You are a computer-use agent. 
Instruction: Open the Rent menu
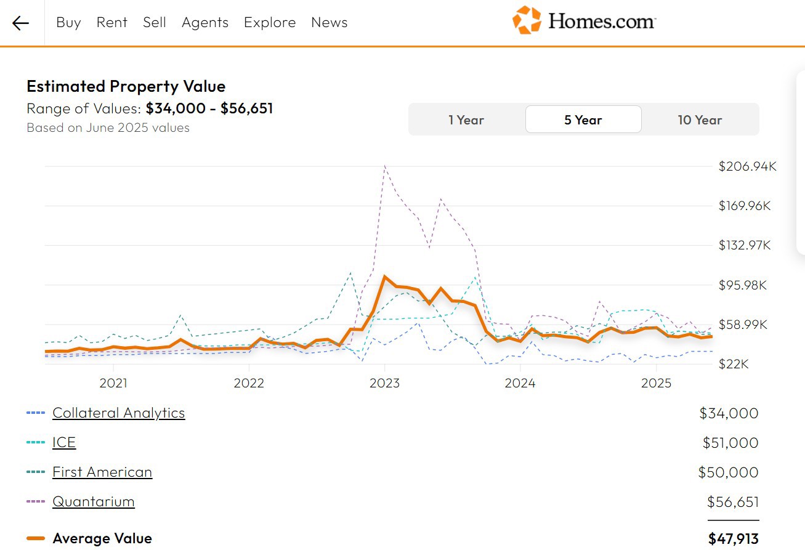click(111, 23)
